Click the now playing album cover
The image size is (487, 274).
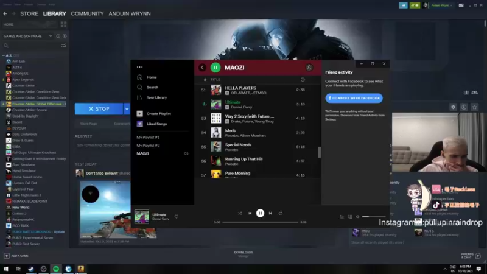click(142, 217)
